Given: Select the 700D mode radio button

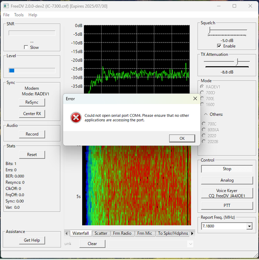Looking at the screenshot, I should coord(202,93).
